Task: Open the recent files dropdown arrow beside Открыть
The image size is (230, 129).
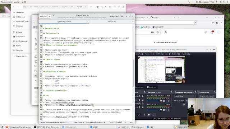Action: [49, 16]
